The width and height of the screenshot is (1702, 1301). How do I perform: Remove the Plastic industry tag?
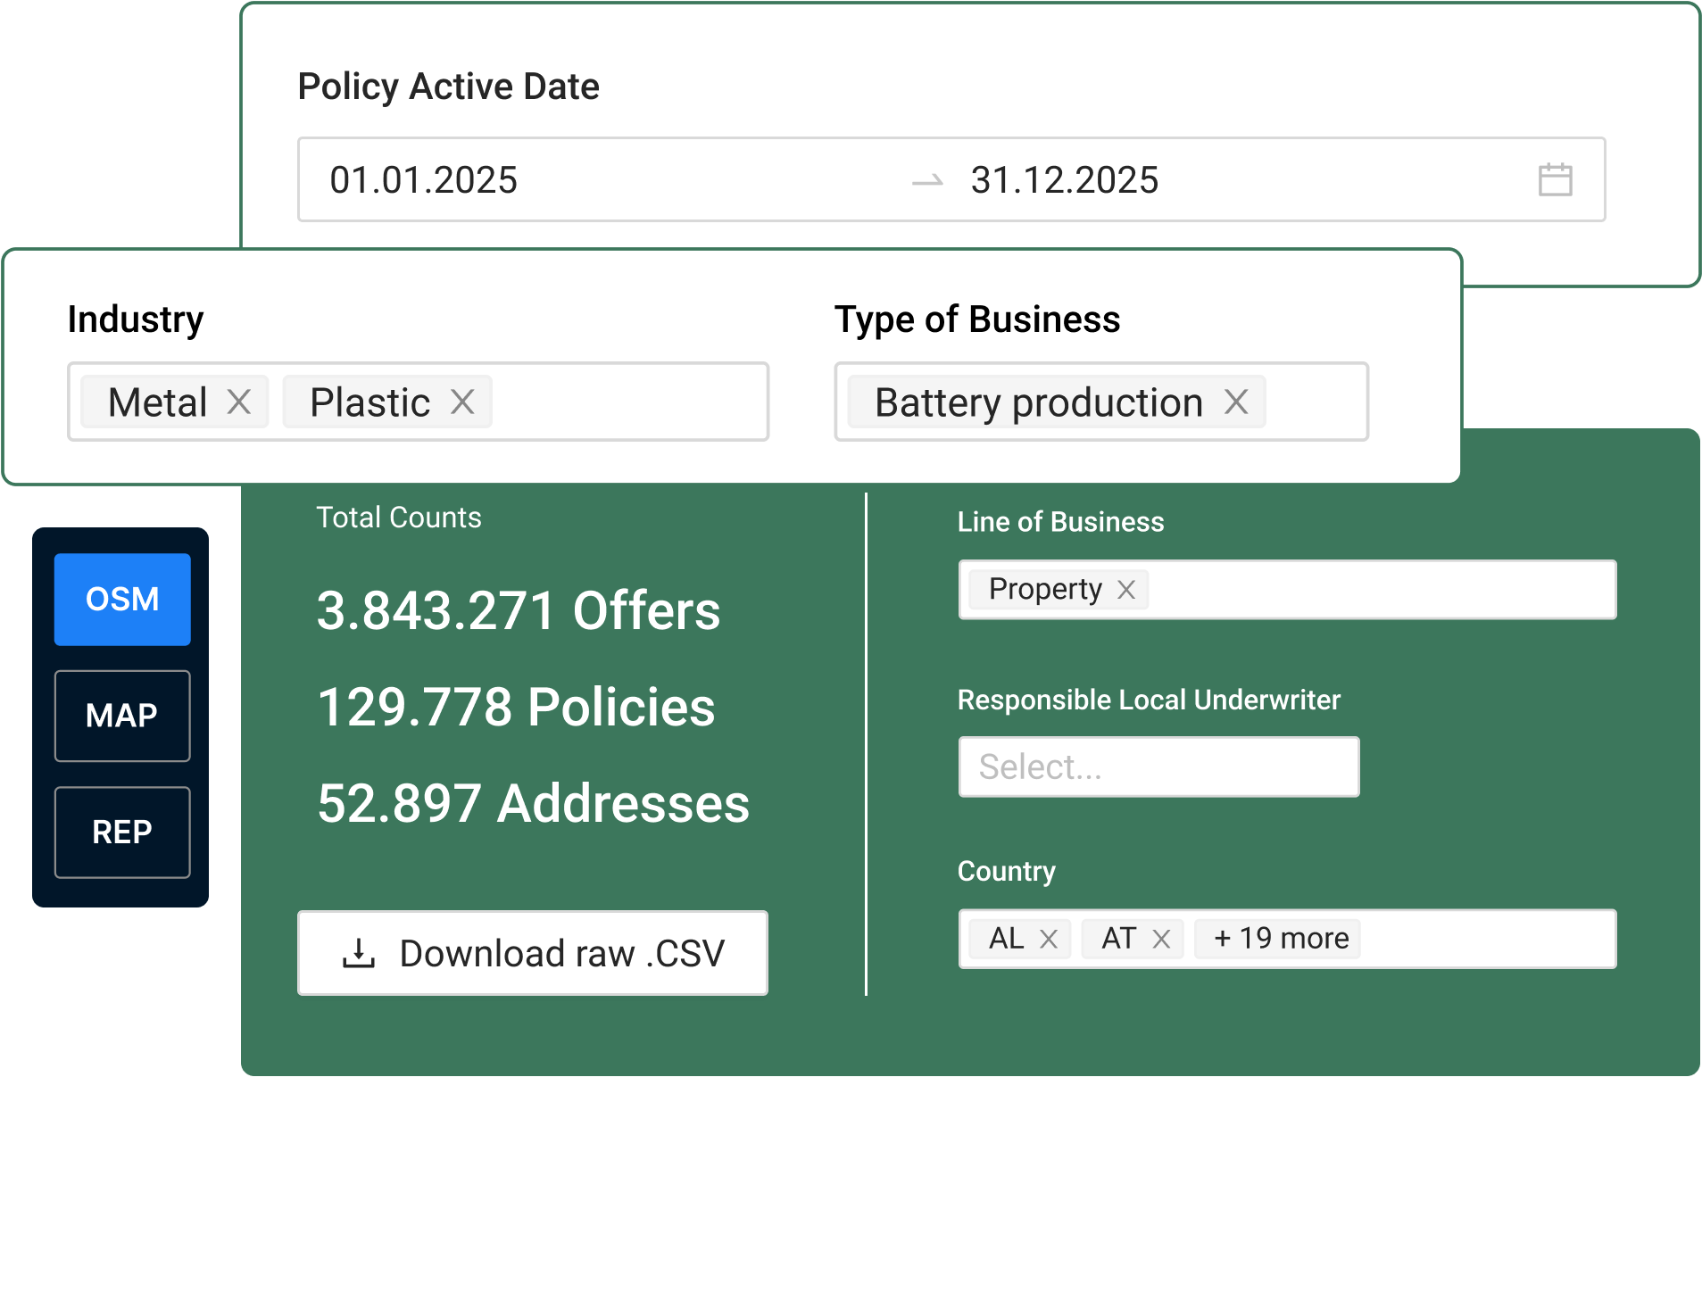click(462, 402)
